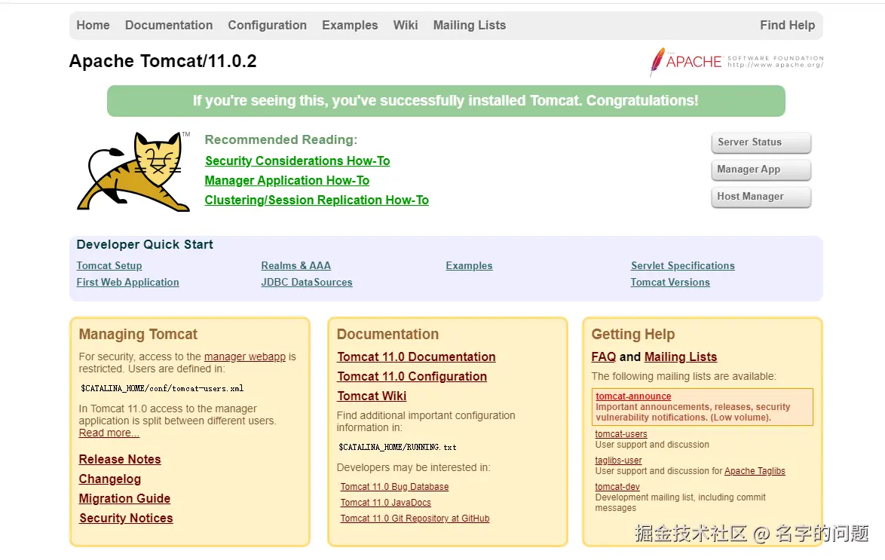This screenshot has width=885, height=560.
Task: Open Tomcat 11.0 Bug Database link
Action: (x=394, y=487)
